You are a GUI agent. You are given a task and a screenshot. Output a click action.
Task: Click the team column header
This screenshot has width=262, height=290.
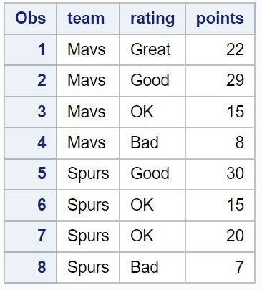coord(88,19)
